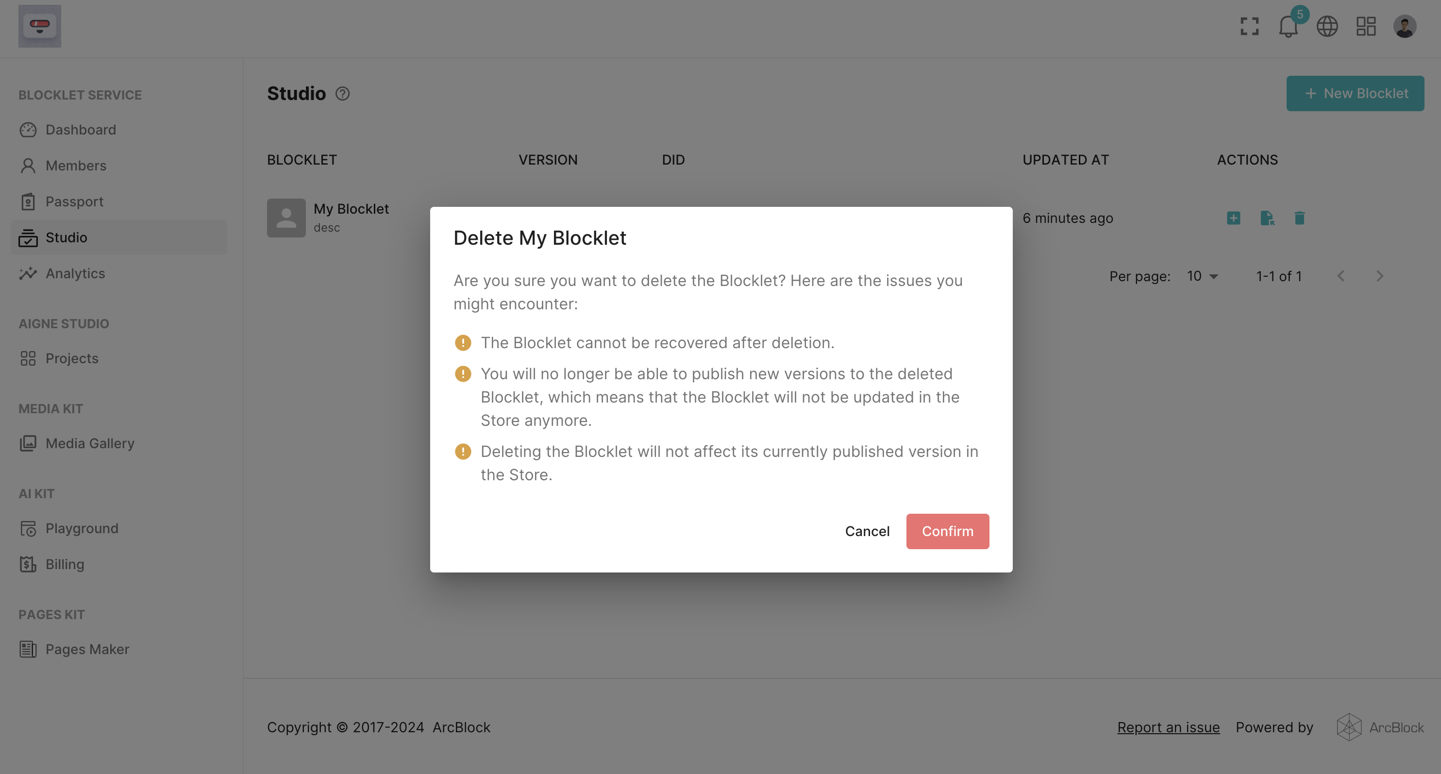Go to next page chevron
1441x774 pixels.
pos(1379,276)
